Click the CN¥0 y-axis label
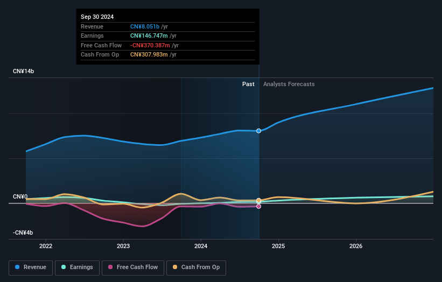The width and height of the screenshot is (442, 282). point(20,196)
